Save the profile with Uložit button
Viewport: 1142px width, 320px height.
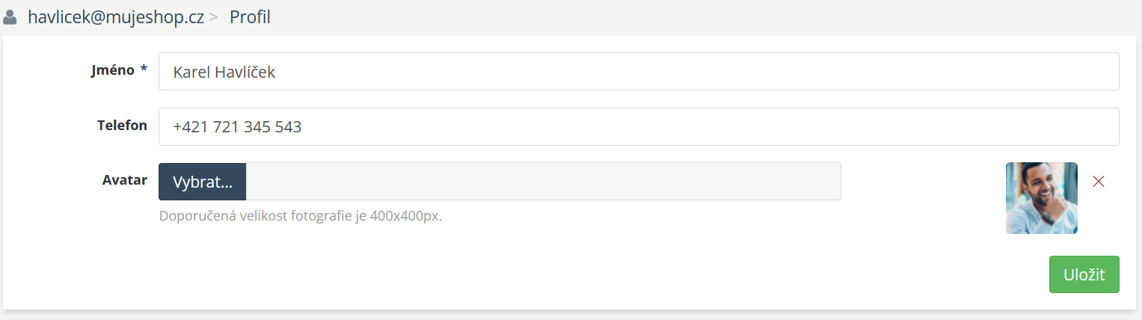point(1084,274)
